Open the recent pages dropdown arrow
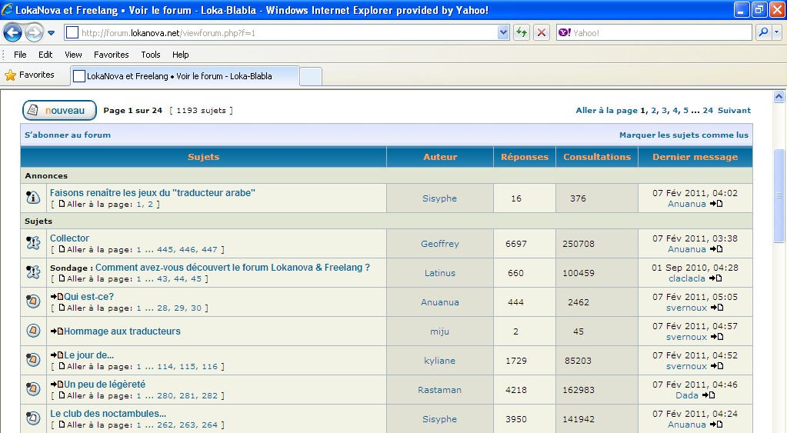The image size is (787, 433). [x=52, y=33]
